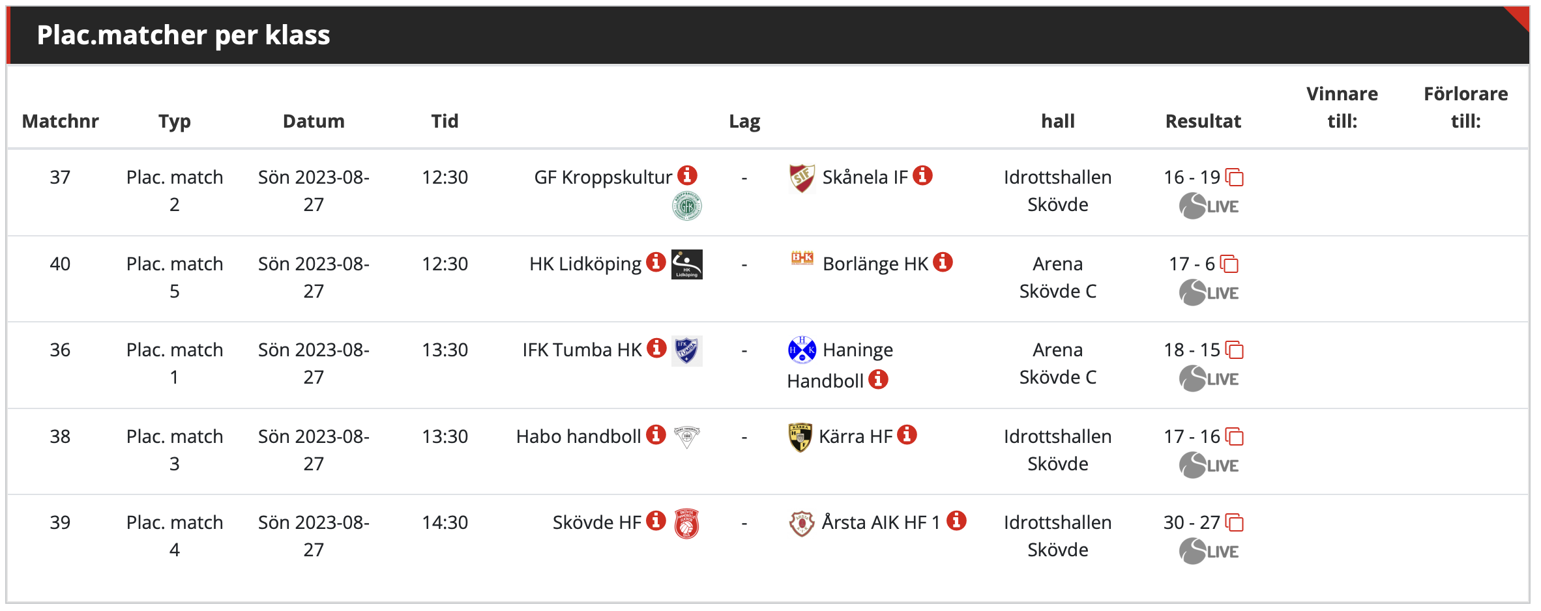The image size is (1541, 611).
Task: Click the result 18 - 15
Action: pyautogui.click(x=1192, y=350)
